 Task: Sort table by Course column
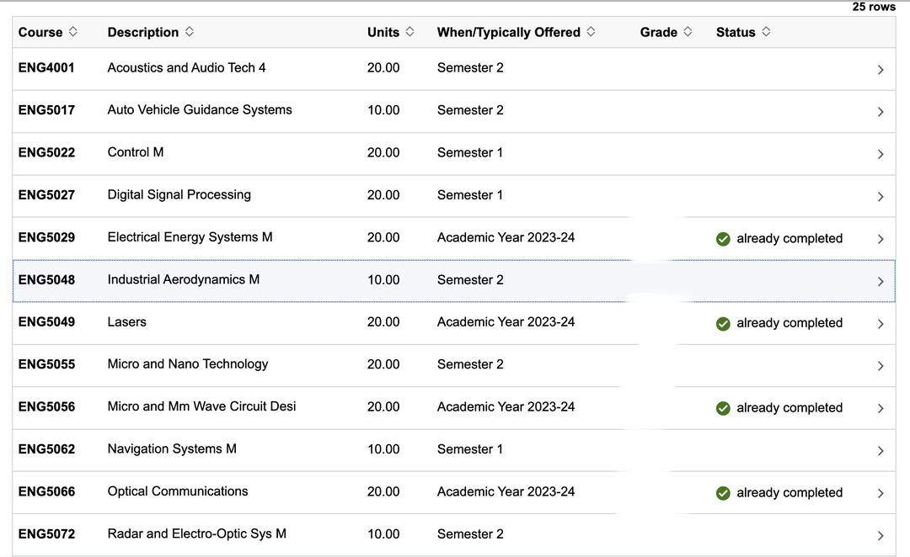pos(72,32)
